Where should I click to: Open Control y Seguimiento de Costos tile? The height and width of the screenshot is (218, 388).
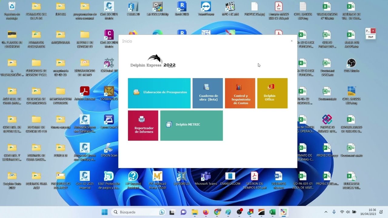[x=240, y=93]
